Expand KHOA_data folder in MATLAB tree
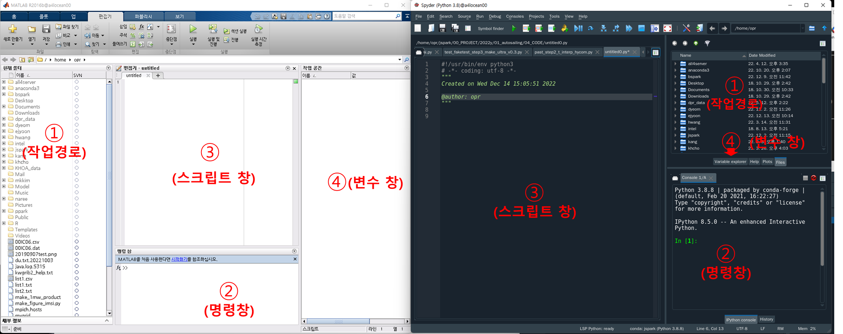Image resolution: width=843 pixels, height=334 pixels. click(4, 168)
